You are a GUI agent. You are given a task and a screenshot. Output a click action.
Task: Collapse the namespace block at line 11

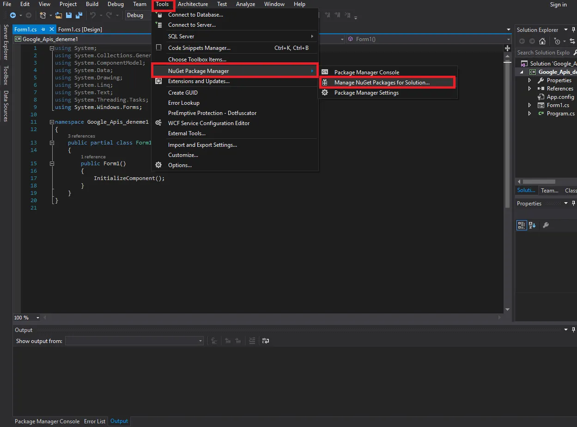(x=52, y=122)
